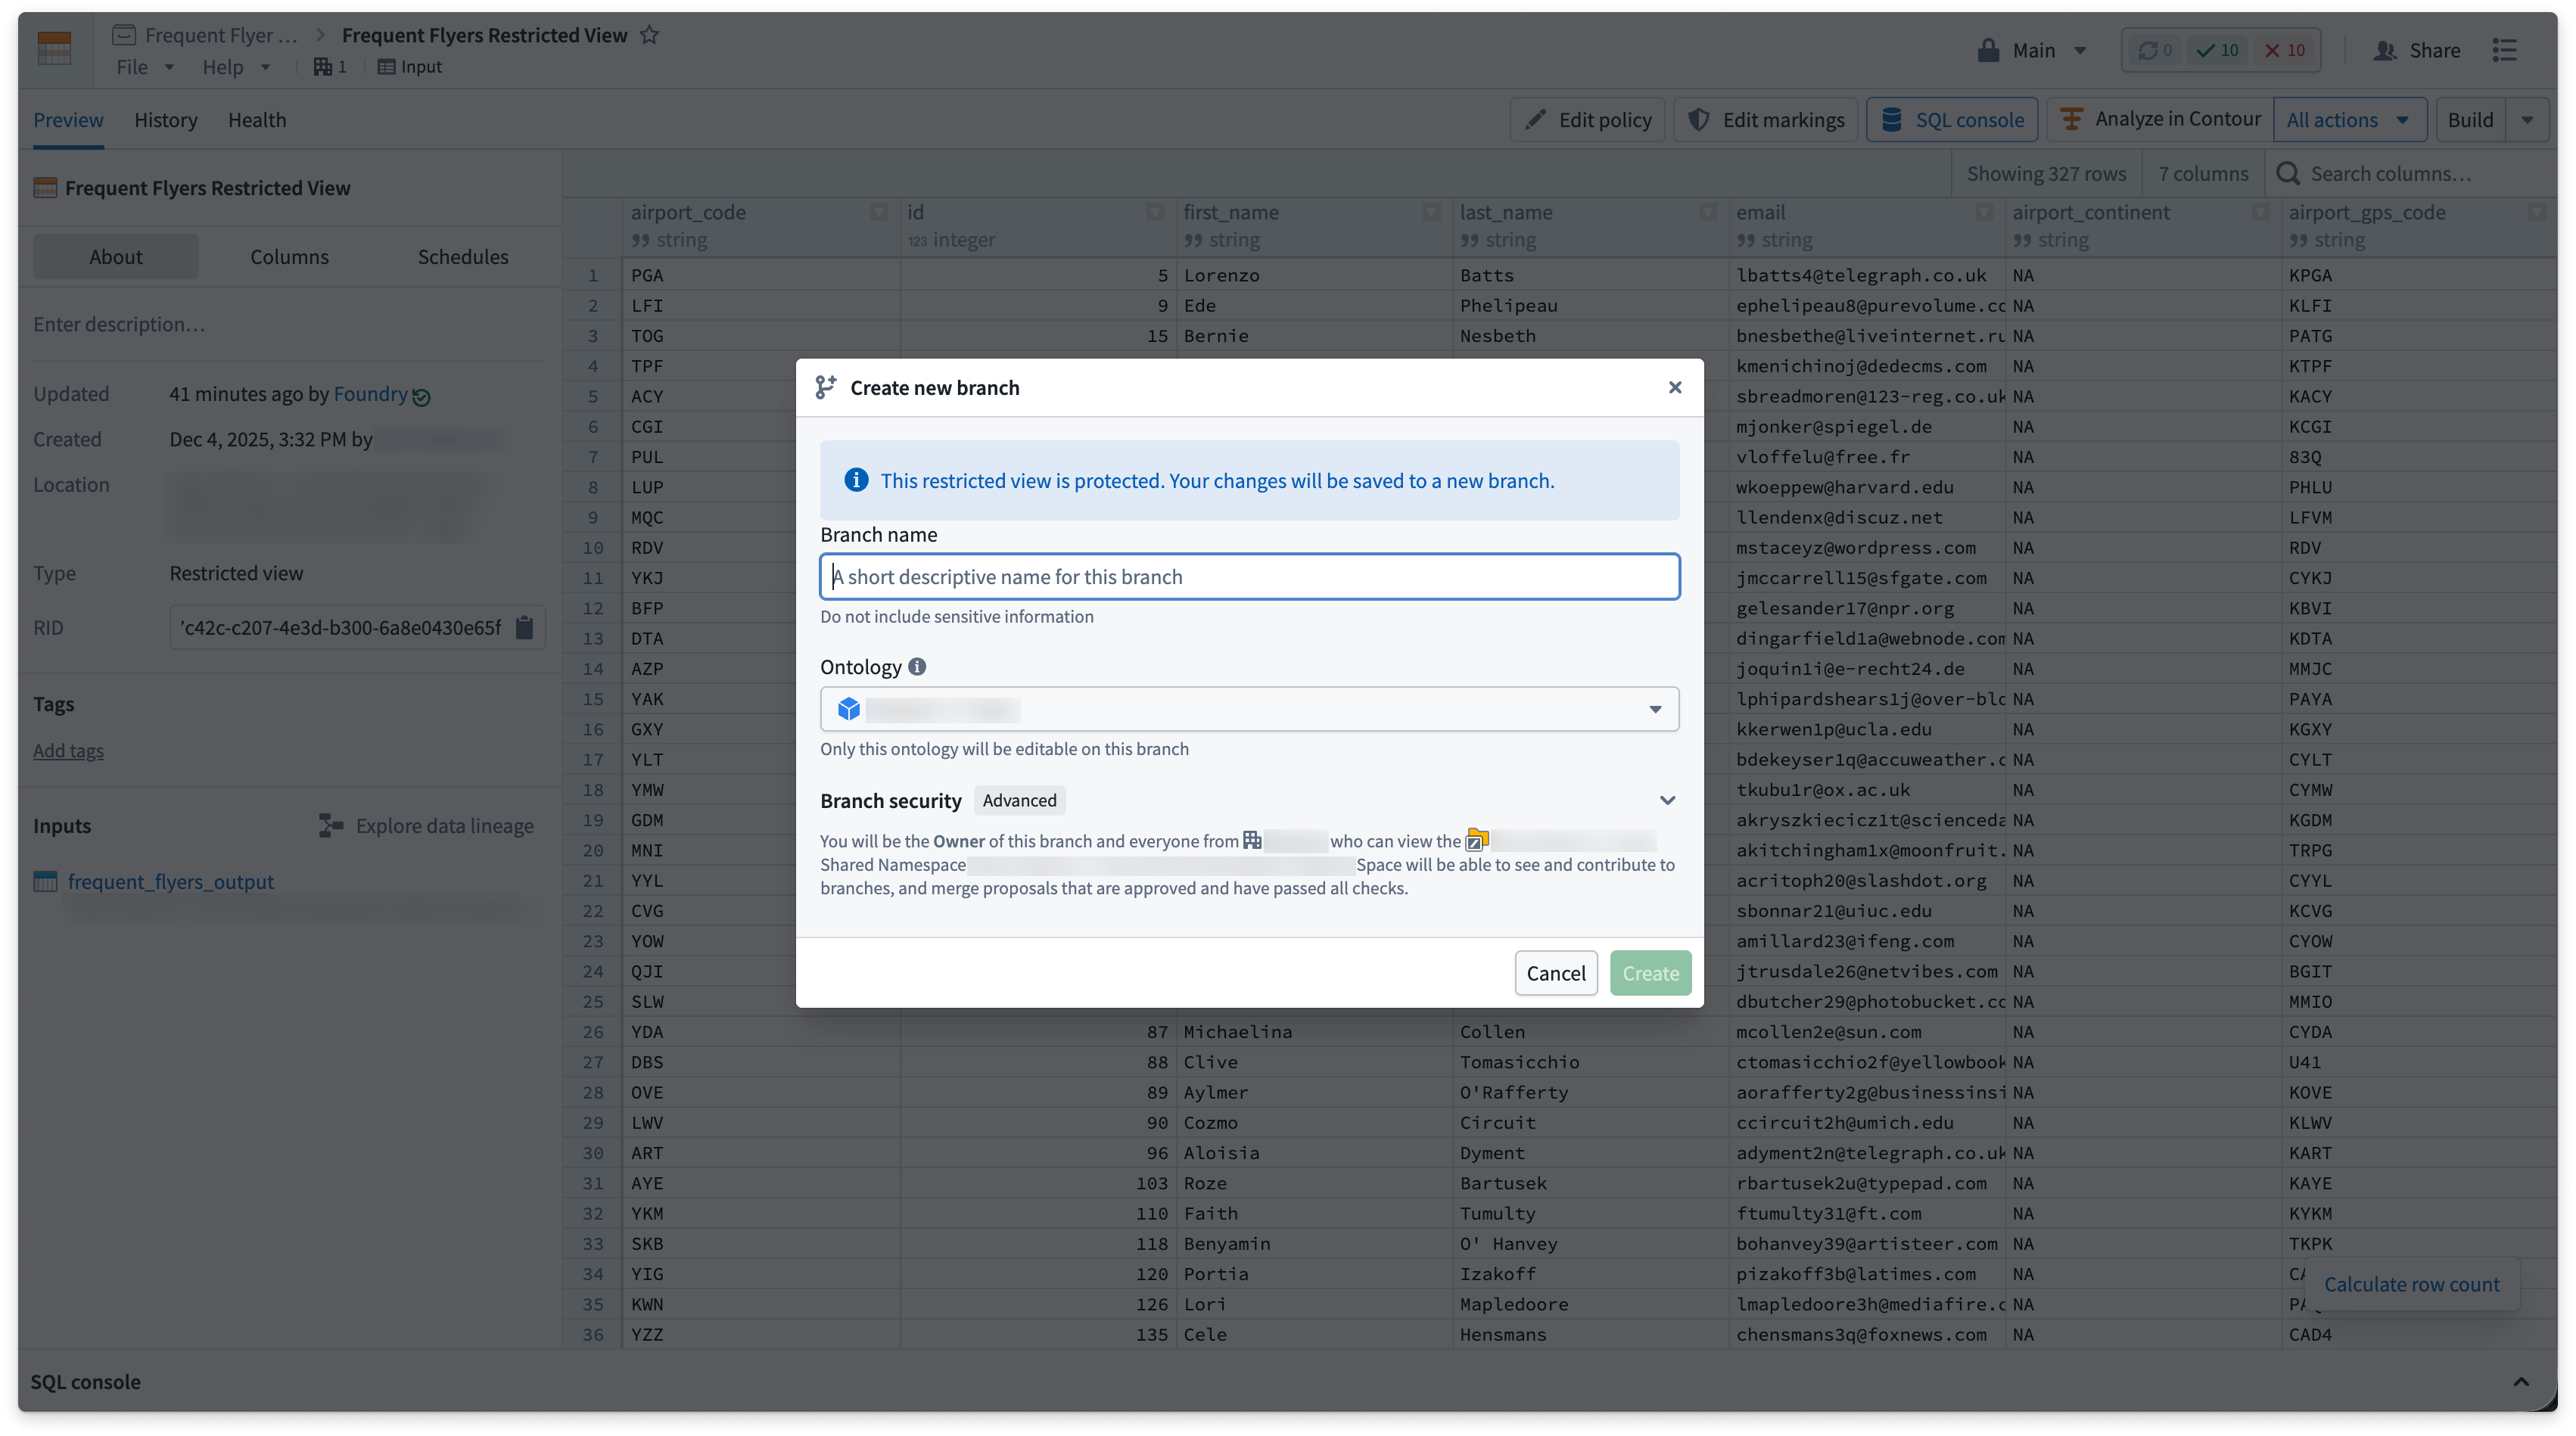Viewport: 2576px width, 1436px height.
Task: Click the id column filter icon
Action: (x=1155, y=212)
